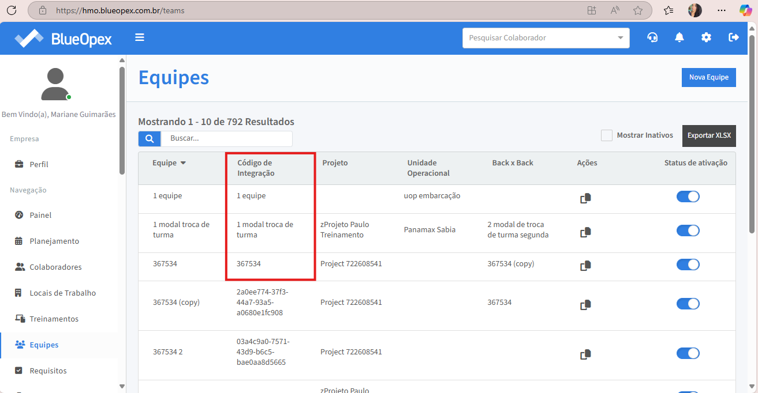Copy the '367534' team row
The image size is (758, 393).
[x=586, y=266]
